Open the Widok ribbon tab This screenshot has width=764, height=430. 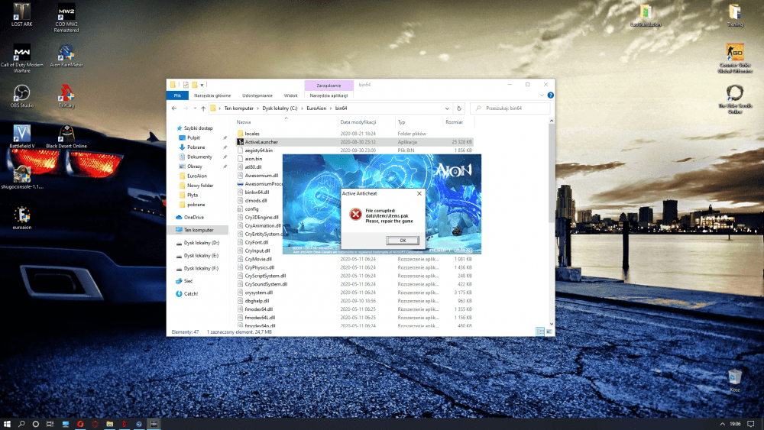(x=290, y=95)
